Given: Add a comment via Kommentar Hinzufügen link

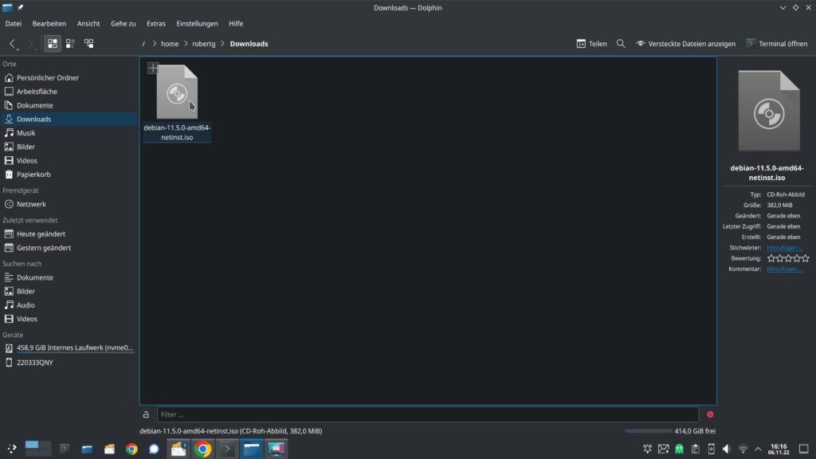Looking at the screenshot, I should pyautogui.click(x=784, y=269).
